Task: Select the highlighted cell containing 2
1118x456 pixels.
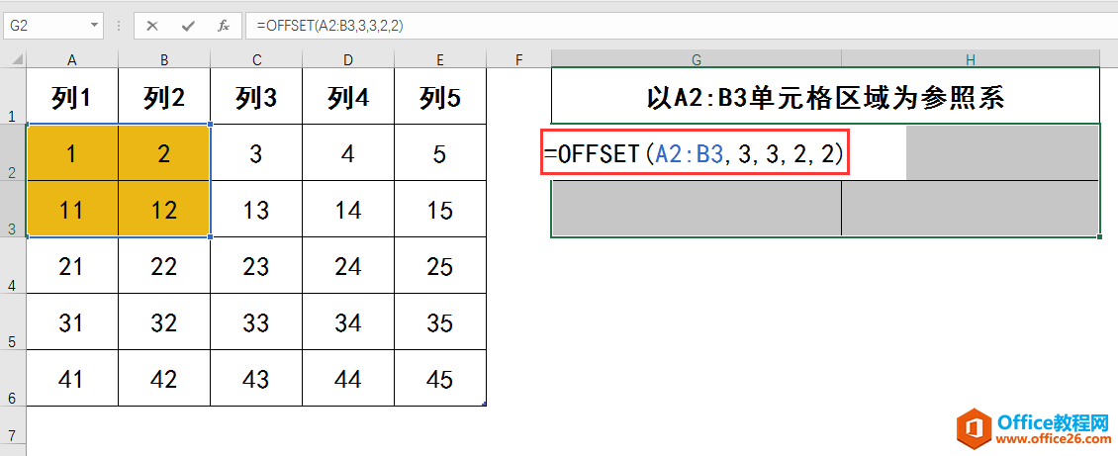Action: coord(164,152)
